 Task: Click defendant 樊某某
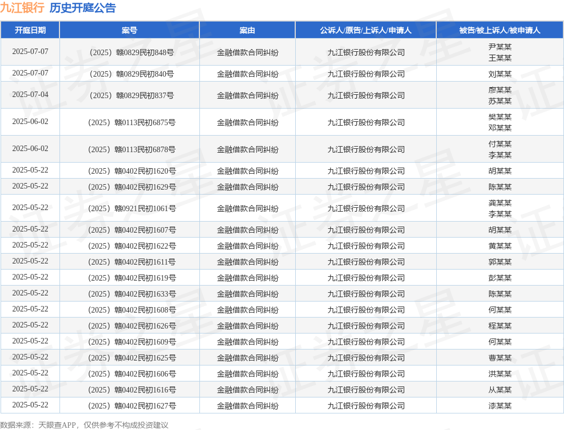click(500, 117)
